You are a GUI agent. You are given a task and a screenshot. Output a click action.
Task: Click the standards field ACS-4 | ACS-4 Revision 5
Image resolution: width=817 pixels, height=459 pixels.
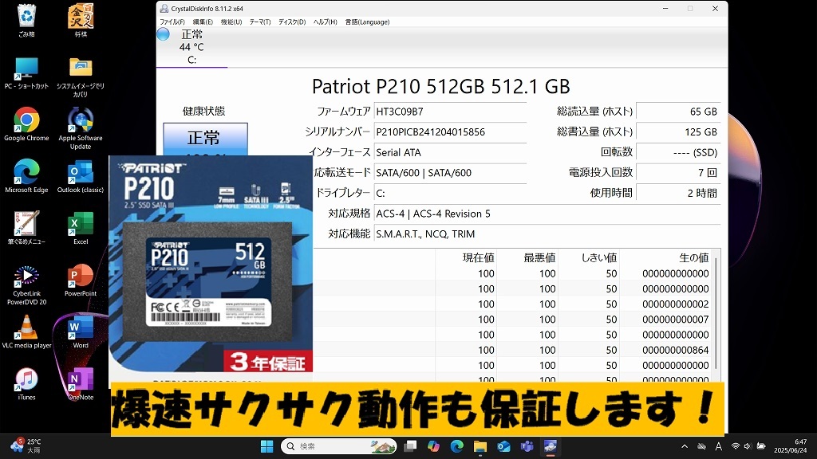click(547, 214)
